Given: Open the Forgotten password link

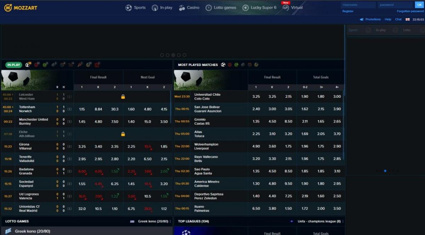Looking at the screenshot, I should tap(410, 11).
